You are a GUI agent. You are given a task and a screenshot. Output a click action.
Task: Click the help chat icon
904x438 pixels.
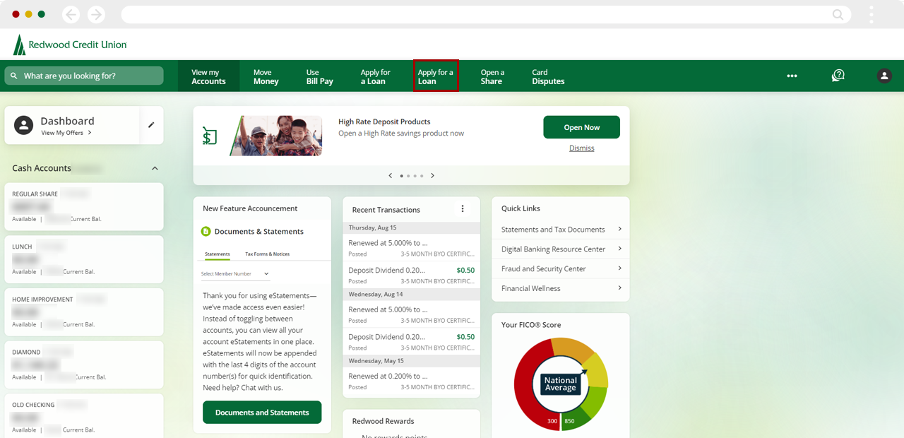pyautogui.click(x=838, y=75)
